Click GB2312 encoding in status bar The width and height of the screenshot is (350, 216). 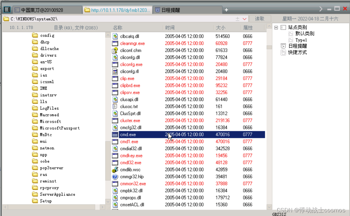[279, 214]
